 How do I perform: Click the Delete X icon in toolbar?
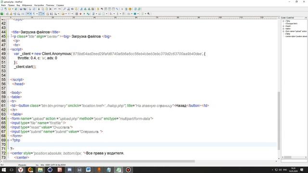tap(50, 9)
